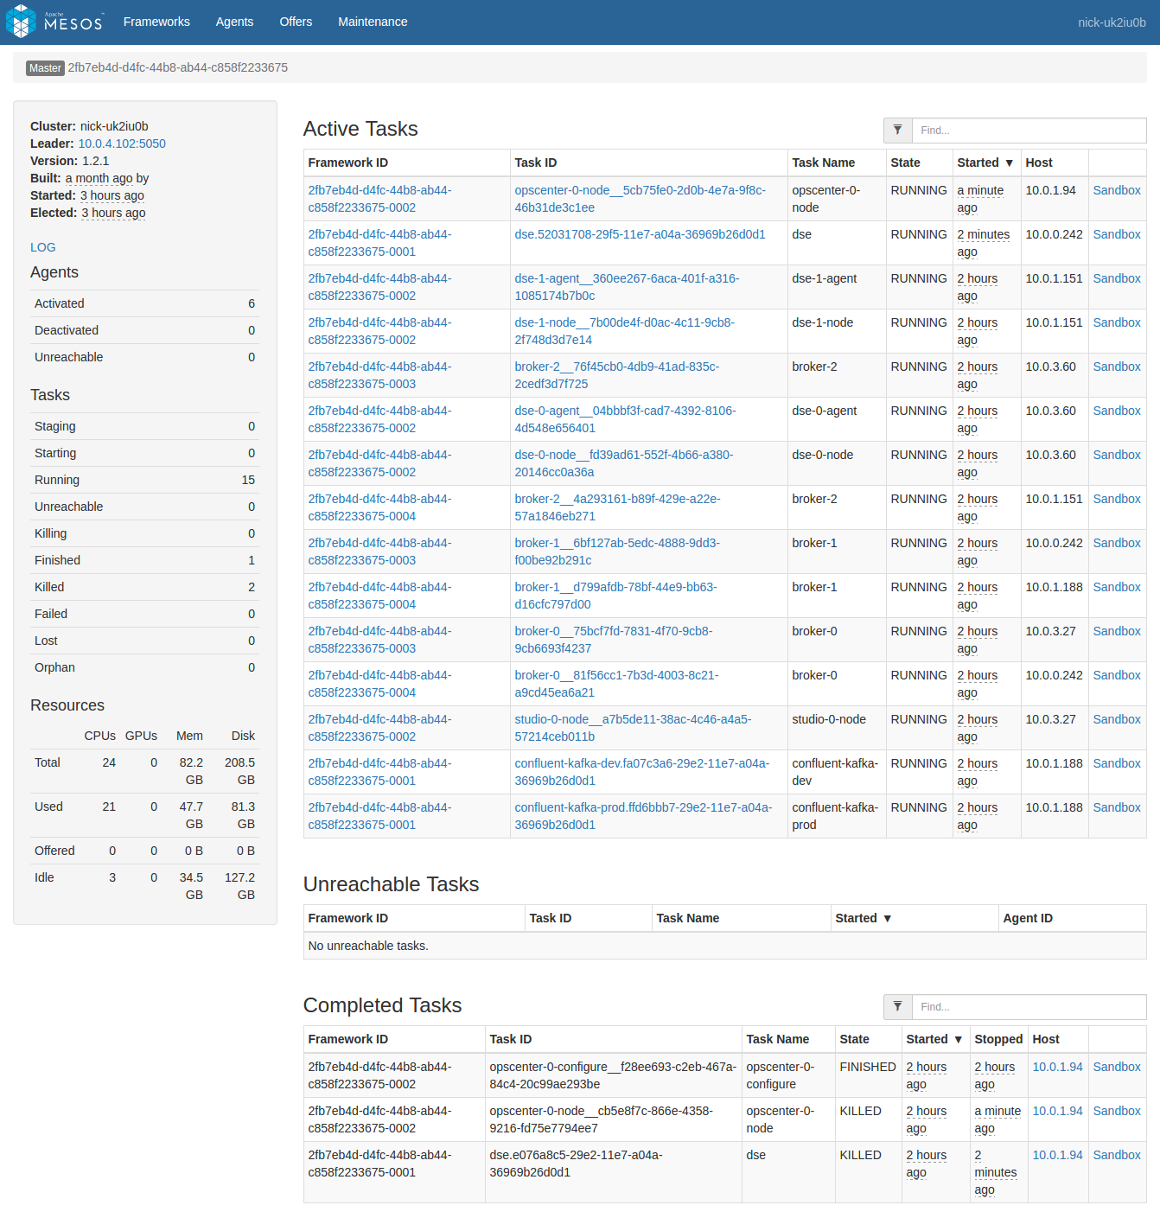Click the filter icon beside Completed Tasks search
This screenshot has width=1160, height=1218.
897,1007
